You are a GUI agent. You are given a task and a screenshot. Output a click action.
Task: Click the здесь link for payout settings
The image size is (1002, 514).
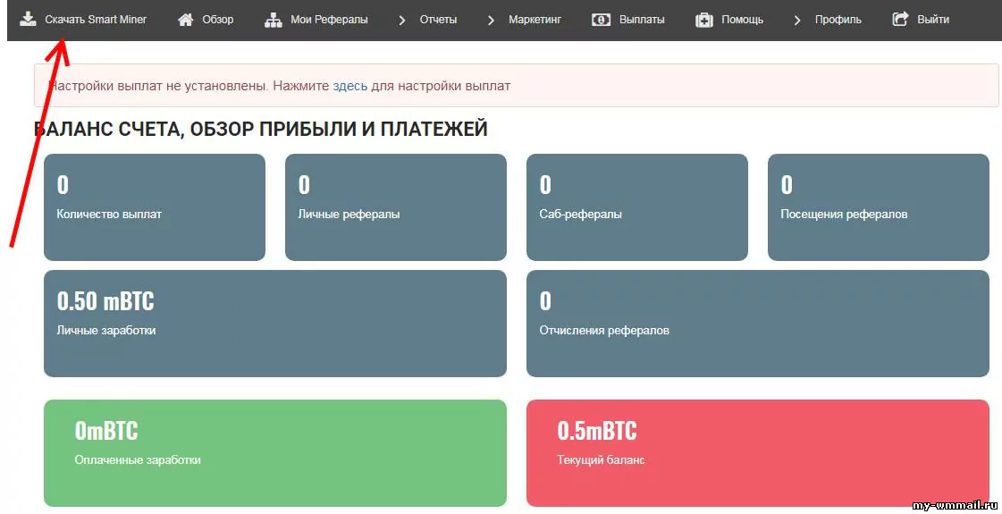[x=350, y=86]
